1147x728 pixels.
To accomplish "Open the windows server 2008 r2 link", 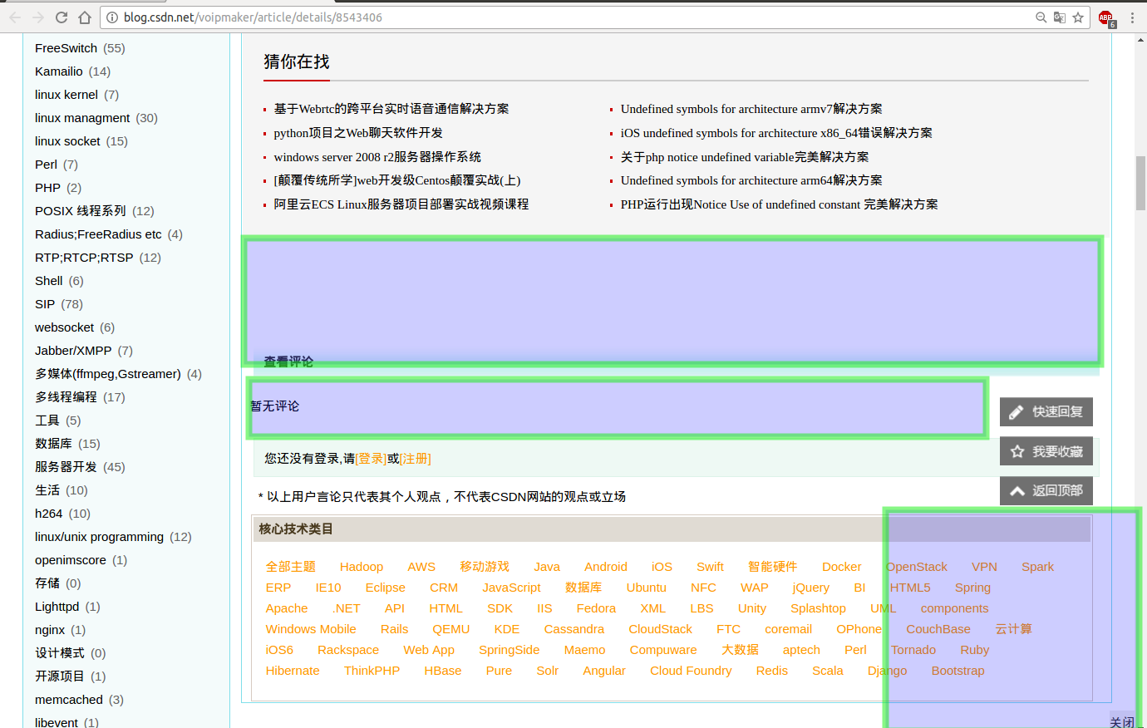I will pyautogui.click(x=377, y=157).
